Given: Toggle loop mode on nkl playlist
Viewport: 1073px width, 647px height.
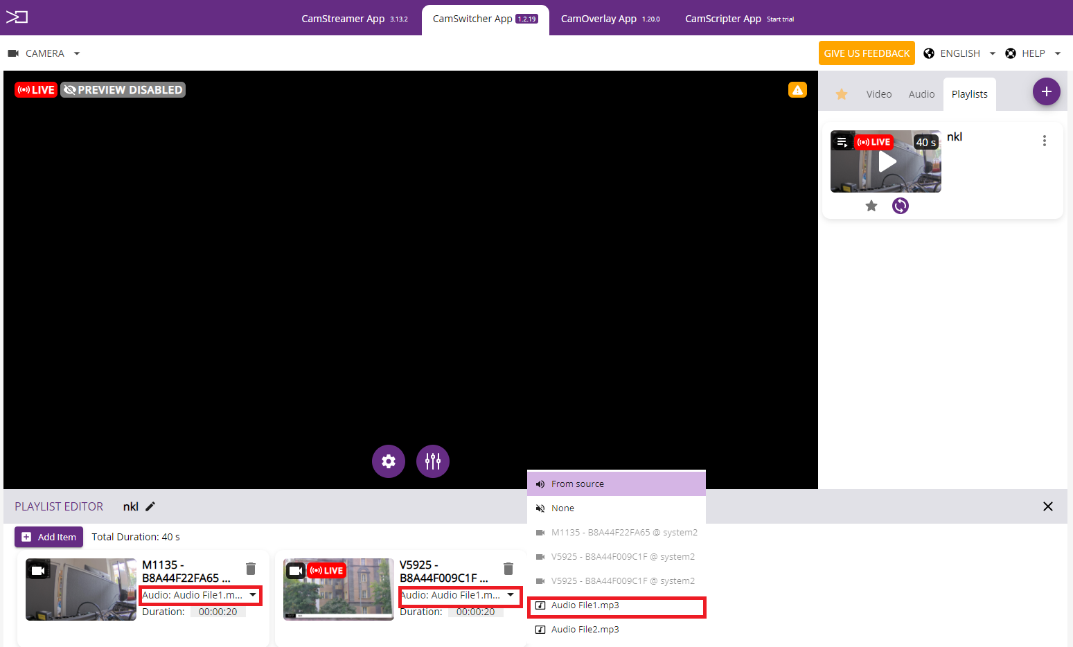Looking at the screenshot, I should click(900, 206).
